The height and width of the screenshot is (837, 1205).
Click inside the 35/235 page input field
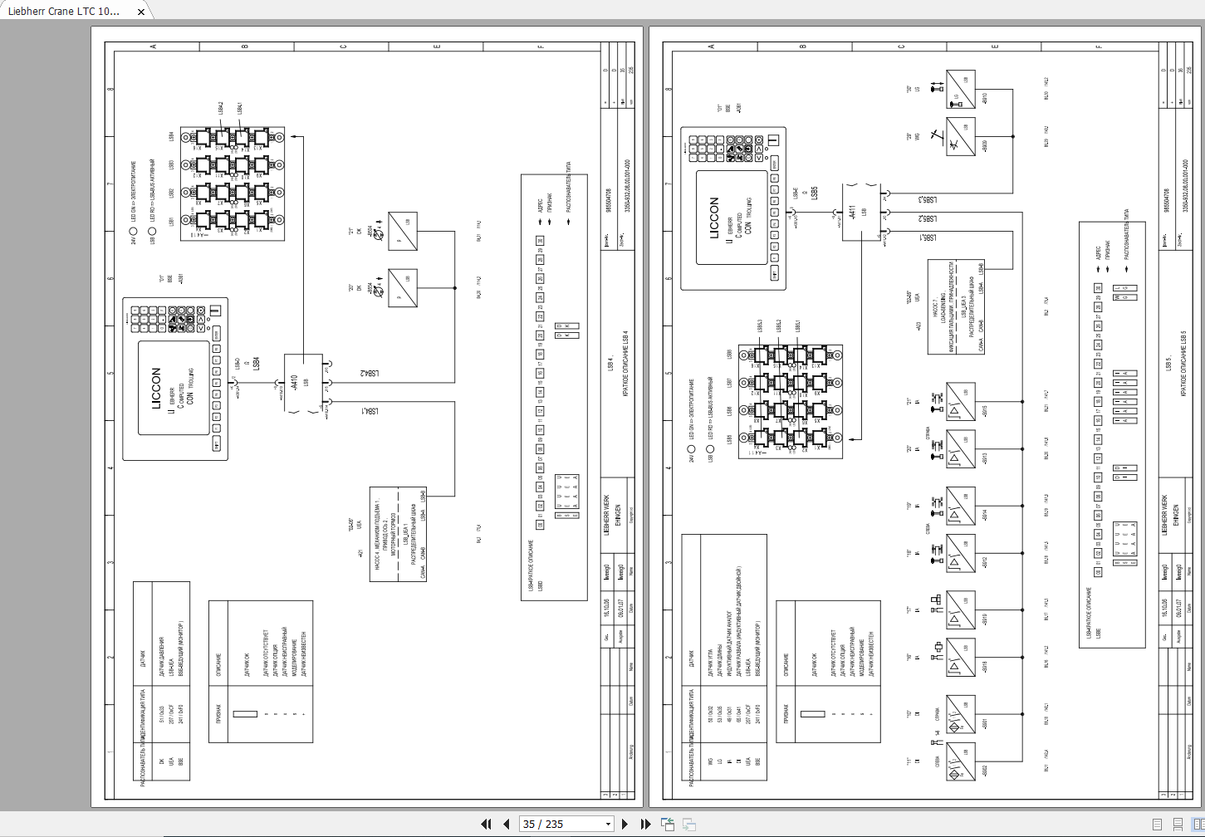(x=548, y=824)
